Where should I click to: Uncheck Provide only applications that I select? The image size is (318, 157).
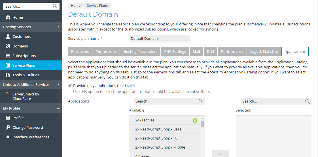[x=70, y=86]
